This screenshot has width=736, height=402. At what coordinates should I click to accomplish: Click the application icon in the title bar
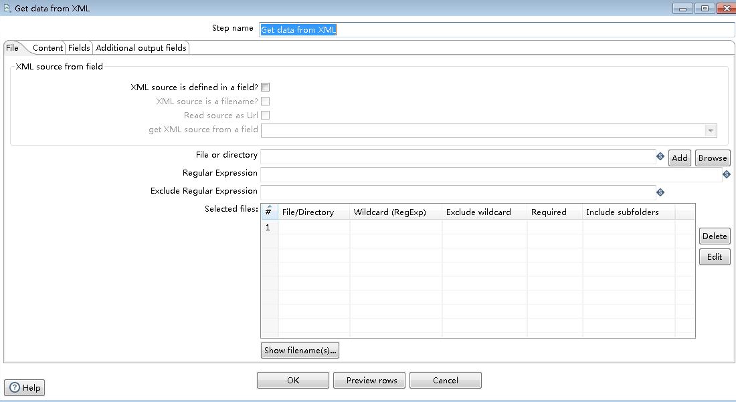tap(6, 7)
